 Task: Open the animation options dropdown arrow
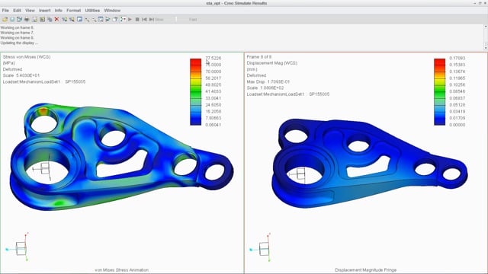click(x=125, y=19)
